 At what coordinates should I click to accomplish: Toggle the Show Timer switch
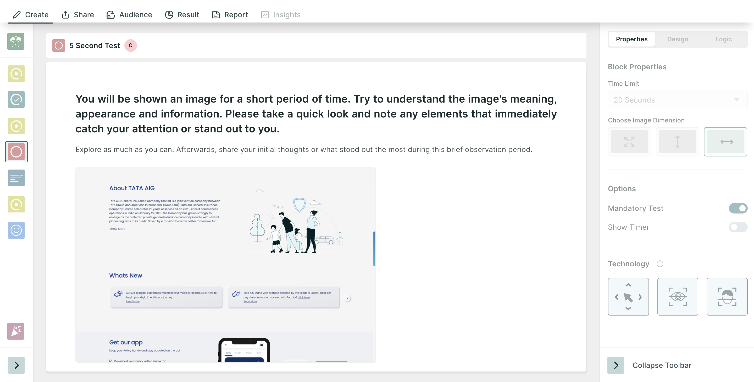point(738,227)
